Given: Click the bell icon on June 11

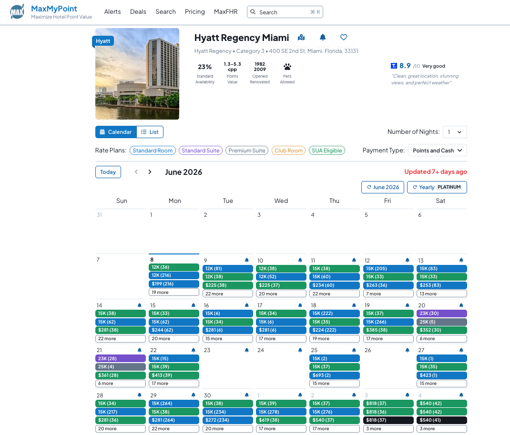Looking at the screenshot, I should click(354, 261).
